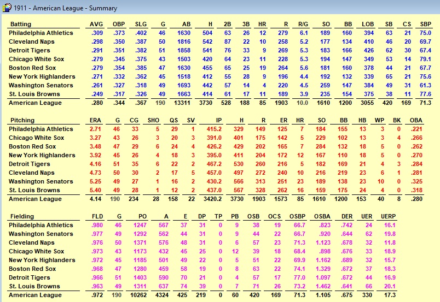This screenshot has width=440, height=302.
Task: Click the BK column header
Action: coord(397,120)
